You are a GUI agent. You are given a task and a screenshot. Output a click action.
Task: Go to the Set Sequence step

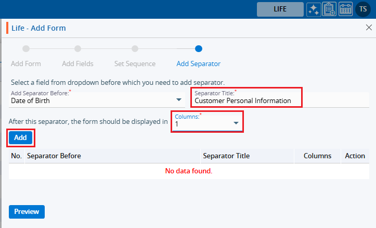coord(135,49)
